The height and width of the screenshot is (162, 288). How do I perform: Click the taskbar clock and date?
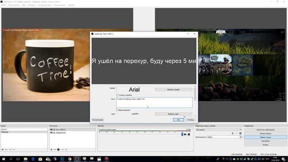275,159
